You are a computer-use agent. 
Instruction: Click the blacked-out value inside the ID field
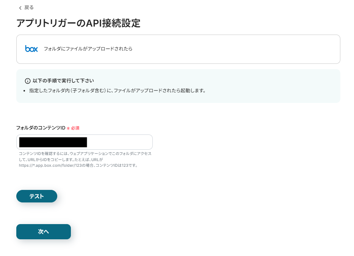click(53, 142)
